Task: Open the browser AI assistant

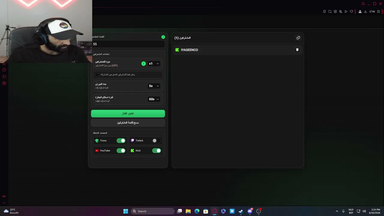Action: tap(372, 12)
